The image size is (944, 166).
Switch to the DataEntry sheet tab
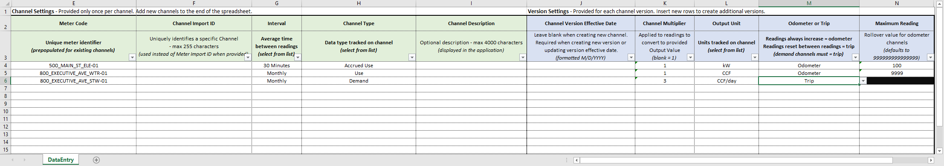click(61, 160)
